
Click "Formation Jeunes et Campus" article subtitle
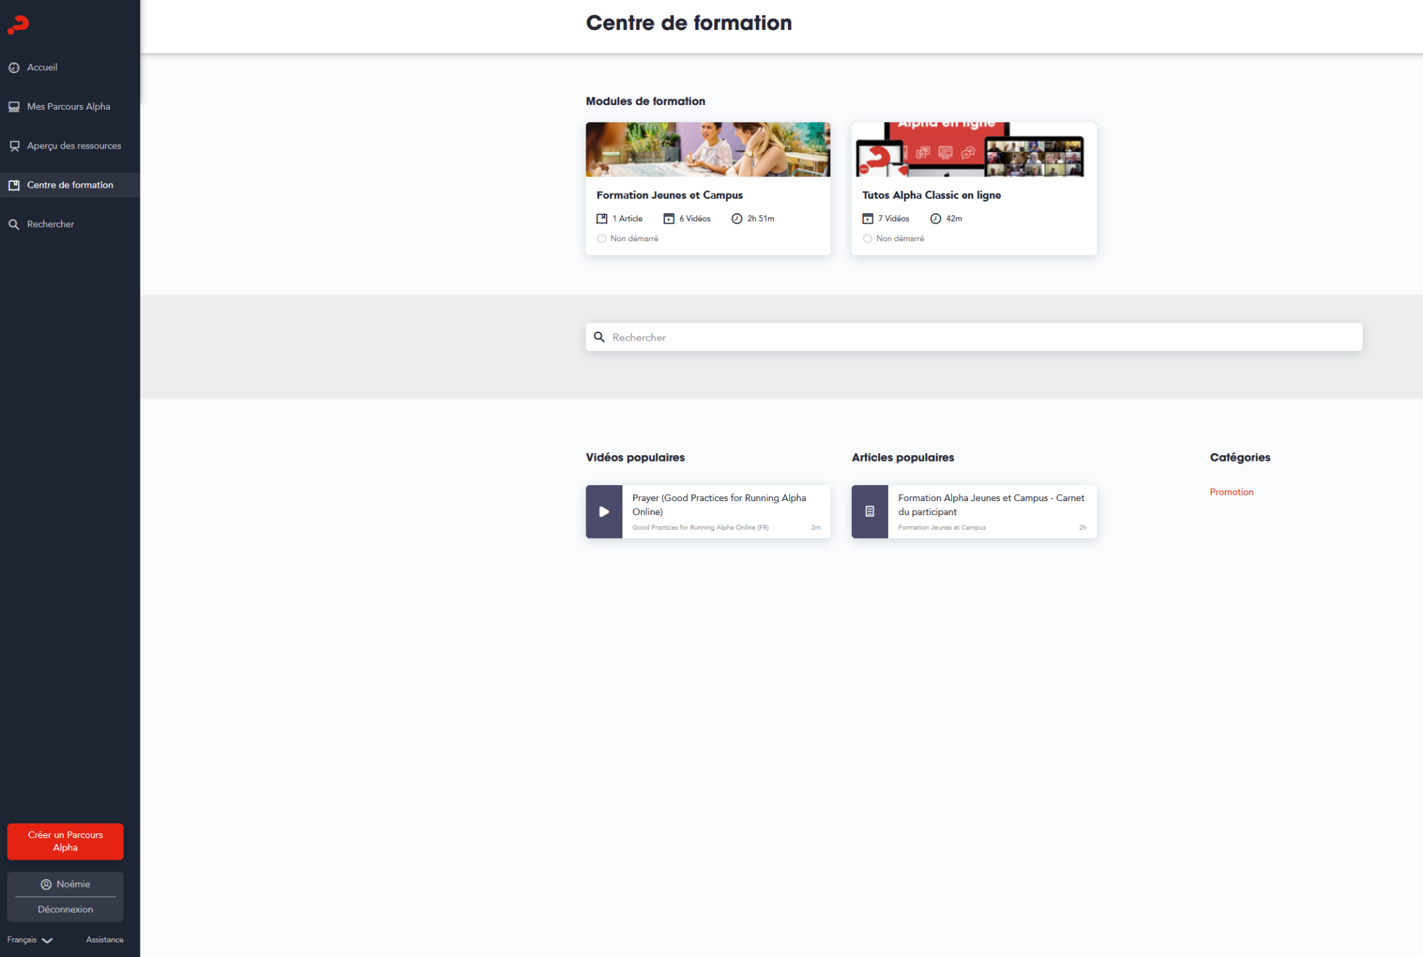pyautogui.click(x=941, y=528)
